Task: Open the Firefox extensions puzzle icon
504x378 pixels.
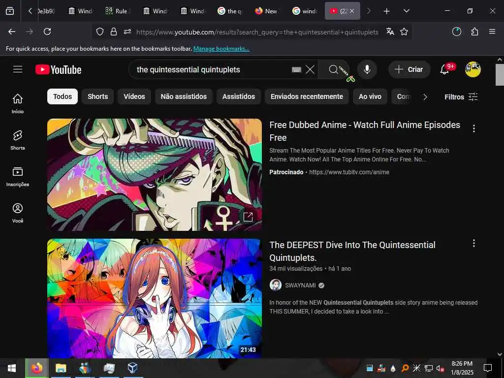Action: [474, 31]
